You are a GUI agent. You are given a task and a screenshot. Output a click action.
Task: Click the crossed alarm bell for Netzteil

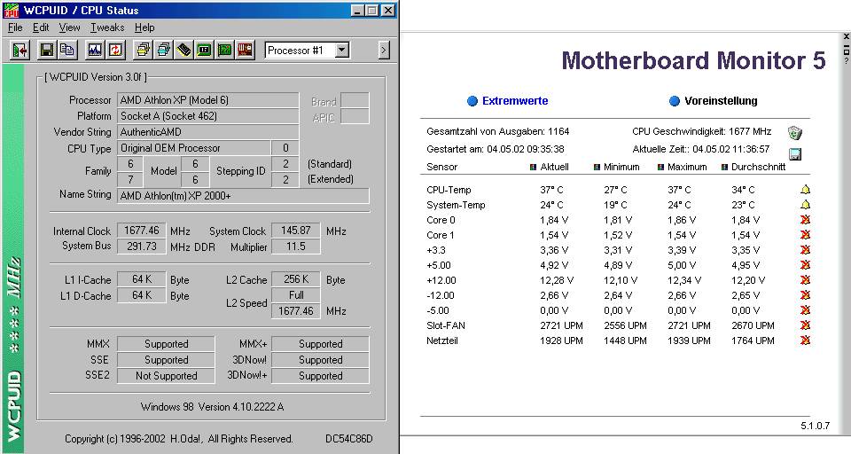click(806, 340)
